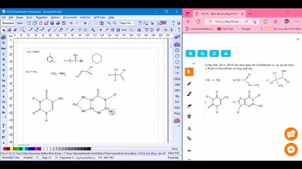
Task: Select the Lasso/zoom rectangle tool
Action: pyautogui.click(x=22, y=30)
